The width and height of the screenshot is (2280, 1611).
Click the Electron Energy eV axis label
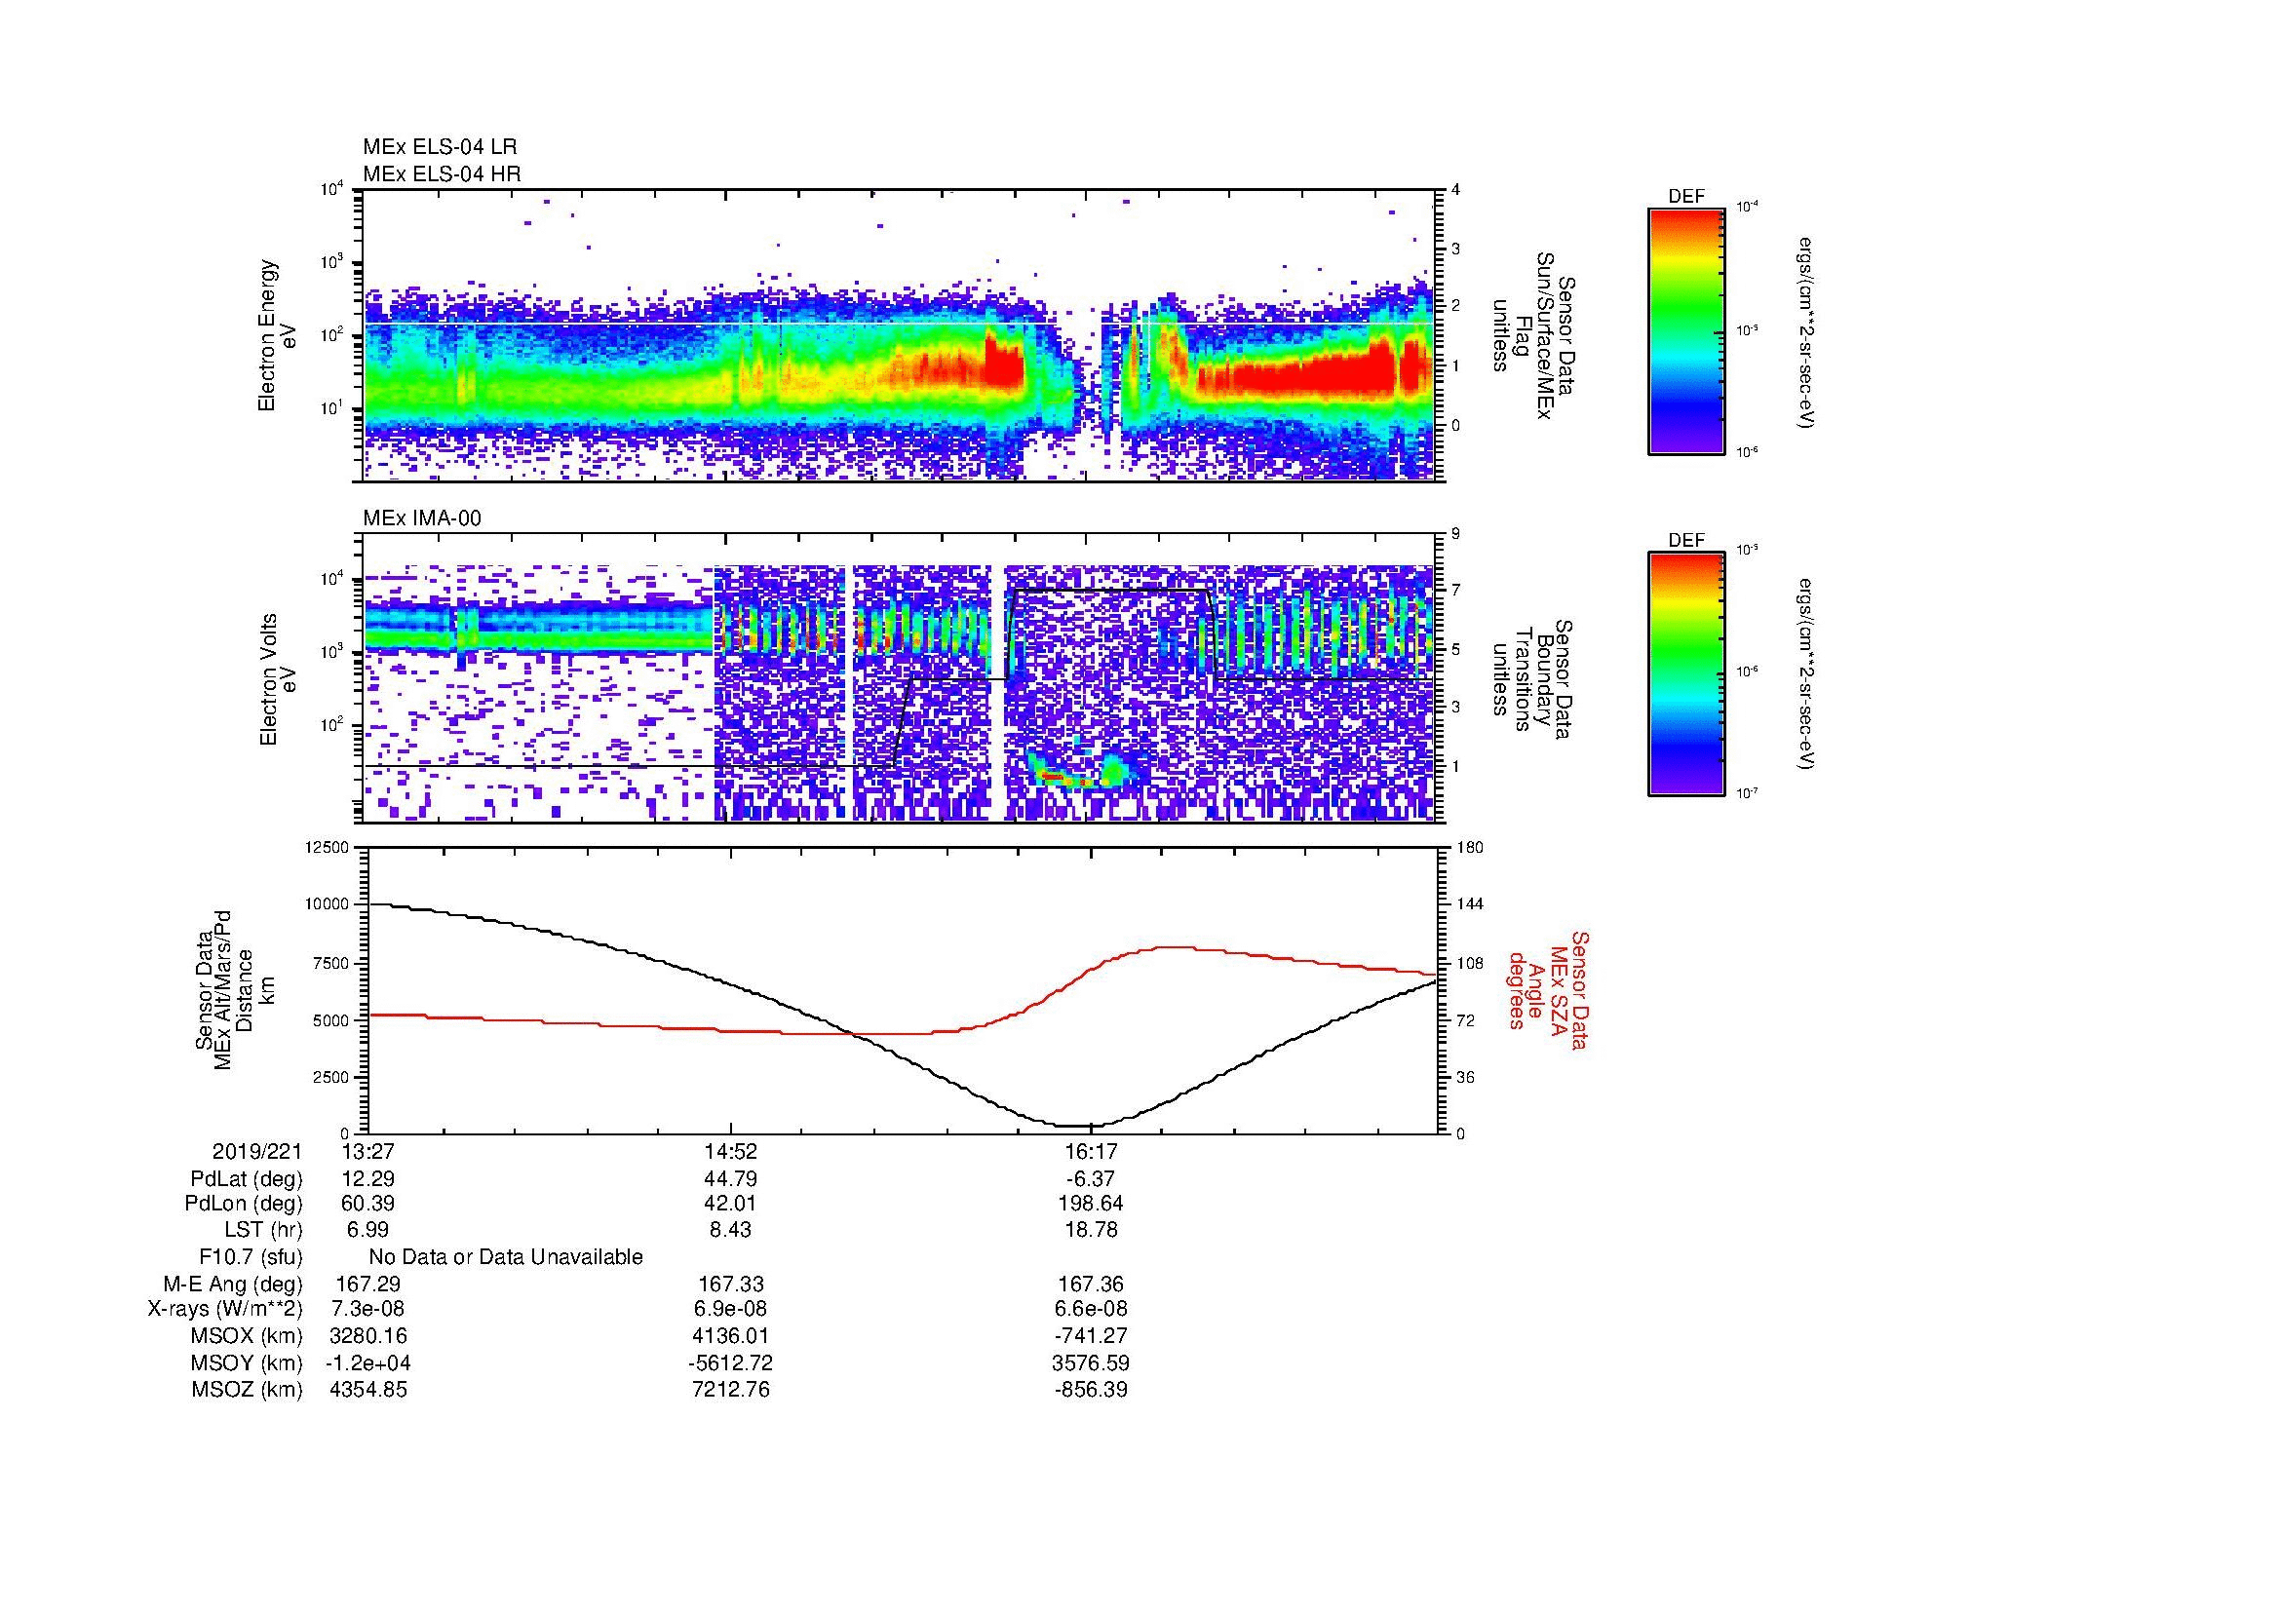[277, 335]
